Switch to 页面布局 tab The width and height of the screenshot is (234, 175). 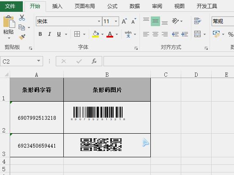85,6
